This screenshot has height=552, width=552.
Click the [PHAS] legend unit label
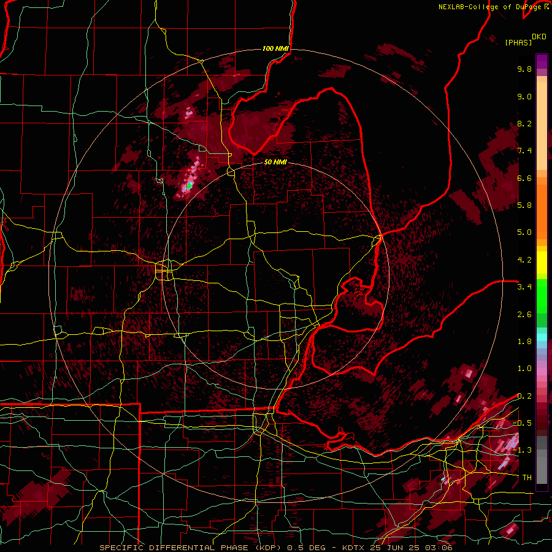[x=518, y=43]
